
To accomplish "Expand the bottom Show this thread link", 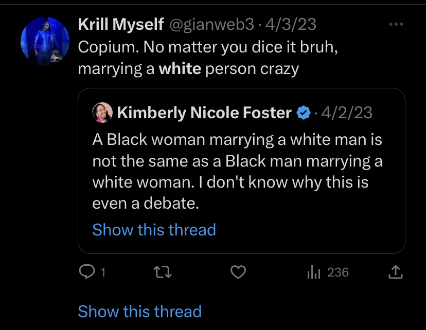I will [x=139, y=311].
